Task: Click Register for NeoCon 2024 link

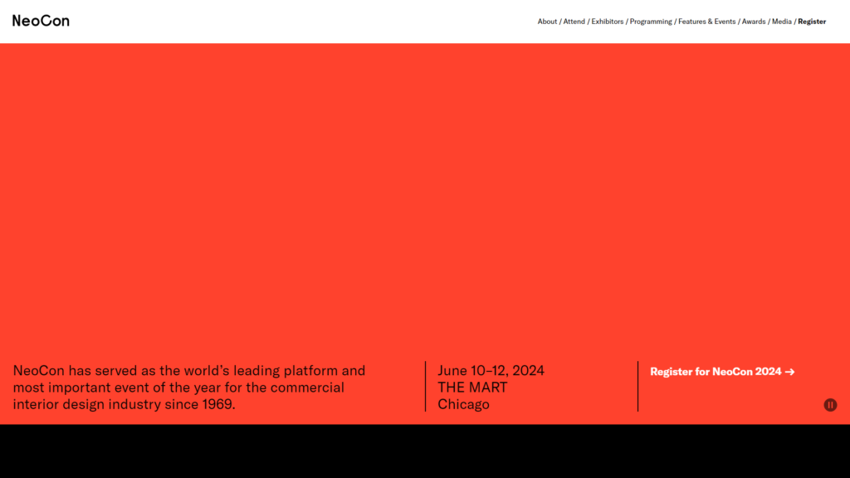Action: point(722,372)
